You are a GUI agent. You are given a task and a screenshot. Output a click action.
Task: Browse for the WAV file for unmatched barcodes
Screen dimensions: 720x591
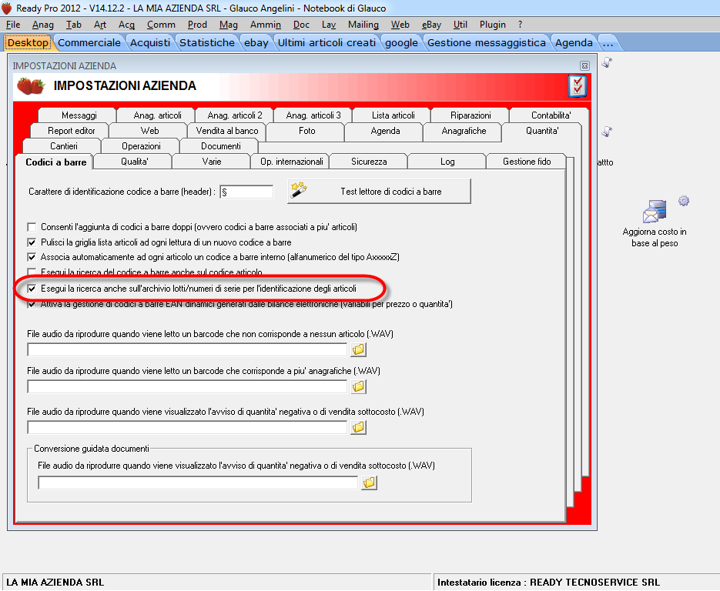358,349
